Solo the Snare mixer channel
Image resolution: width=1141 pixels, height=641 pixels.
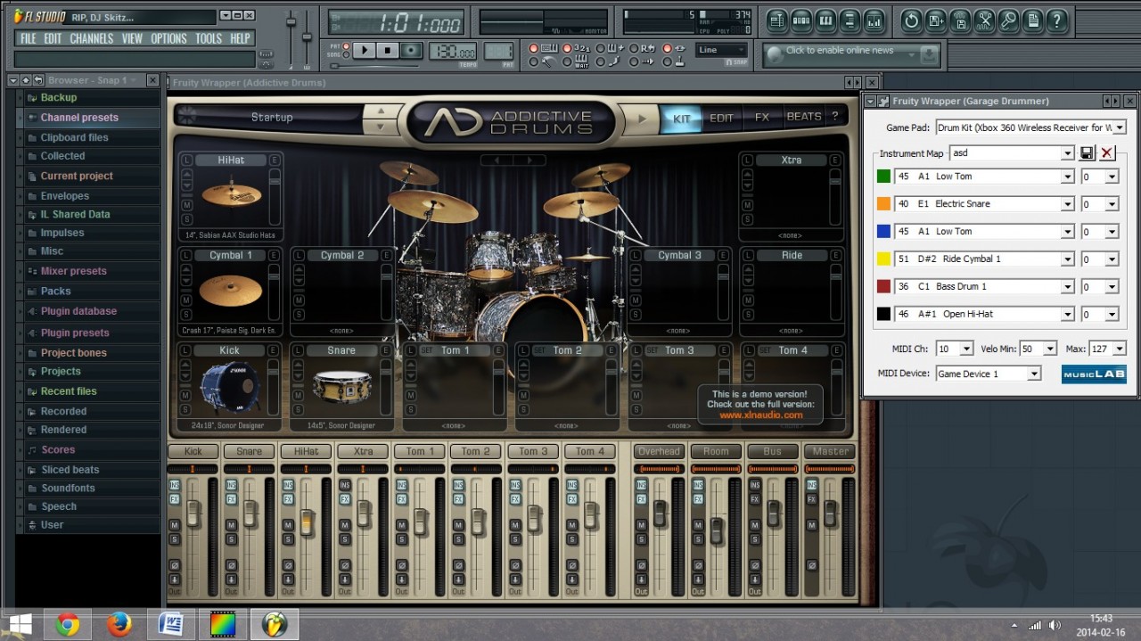coord(231,539)
